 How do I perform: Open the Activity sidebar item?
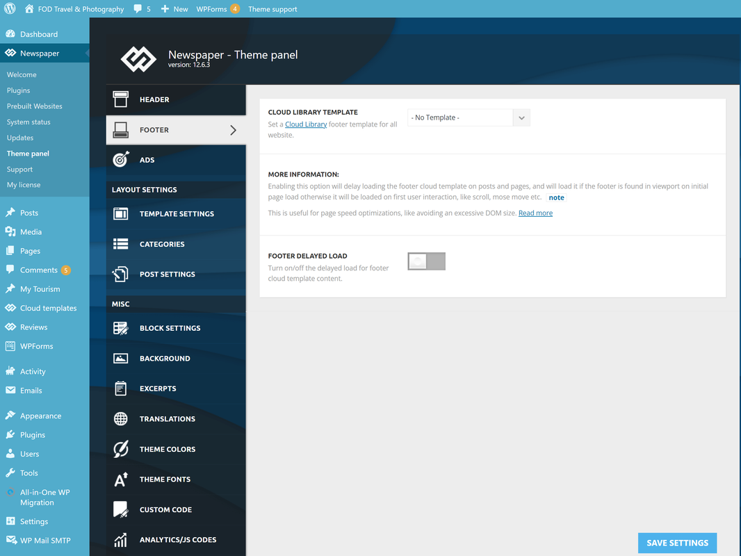click(44, 371)
